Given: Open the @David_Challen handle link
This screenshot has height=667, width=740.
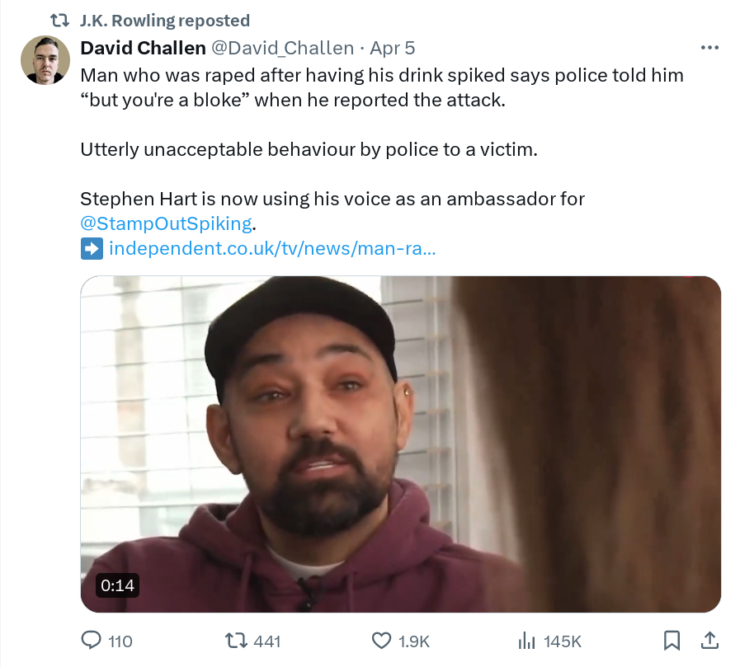Looking at the screenshot, I should pos(282,48).
